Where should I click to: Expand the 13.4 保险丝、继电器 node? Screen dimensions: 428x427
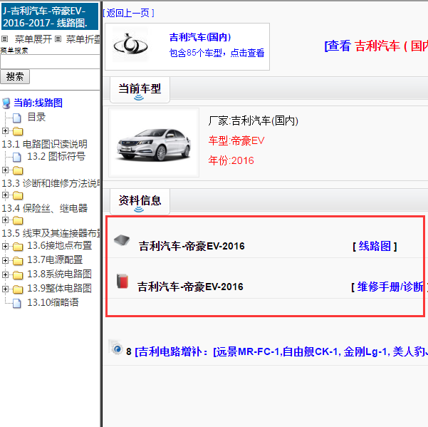(x=5, y=195)
